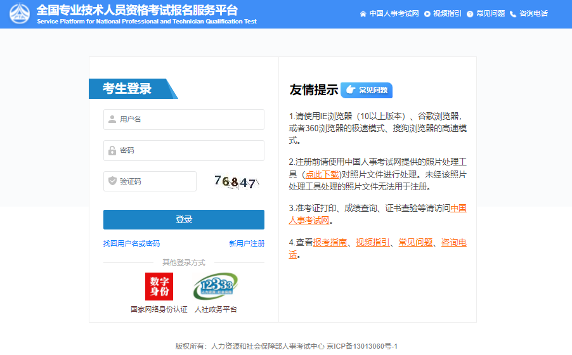
Task: Click the platform logo emblem in header
Action: [x=20, y=14]
